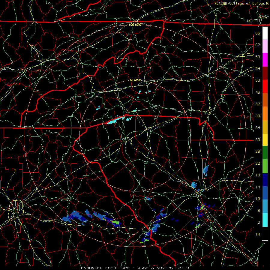Select the light green legend swatch

point(265,166)
